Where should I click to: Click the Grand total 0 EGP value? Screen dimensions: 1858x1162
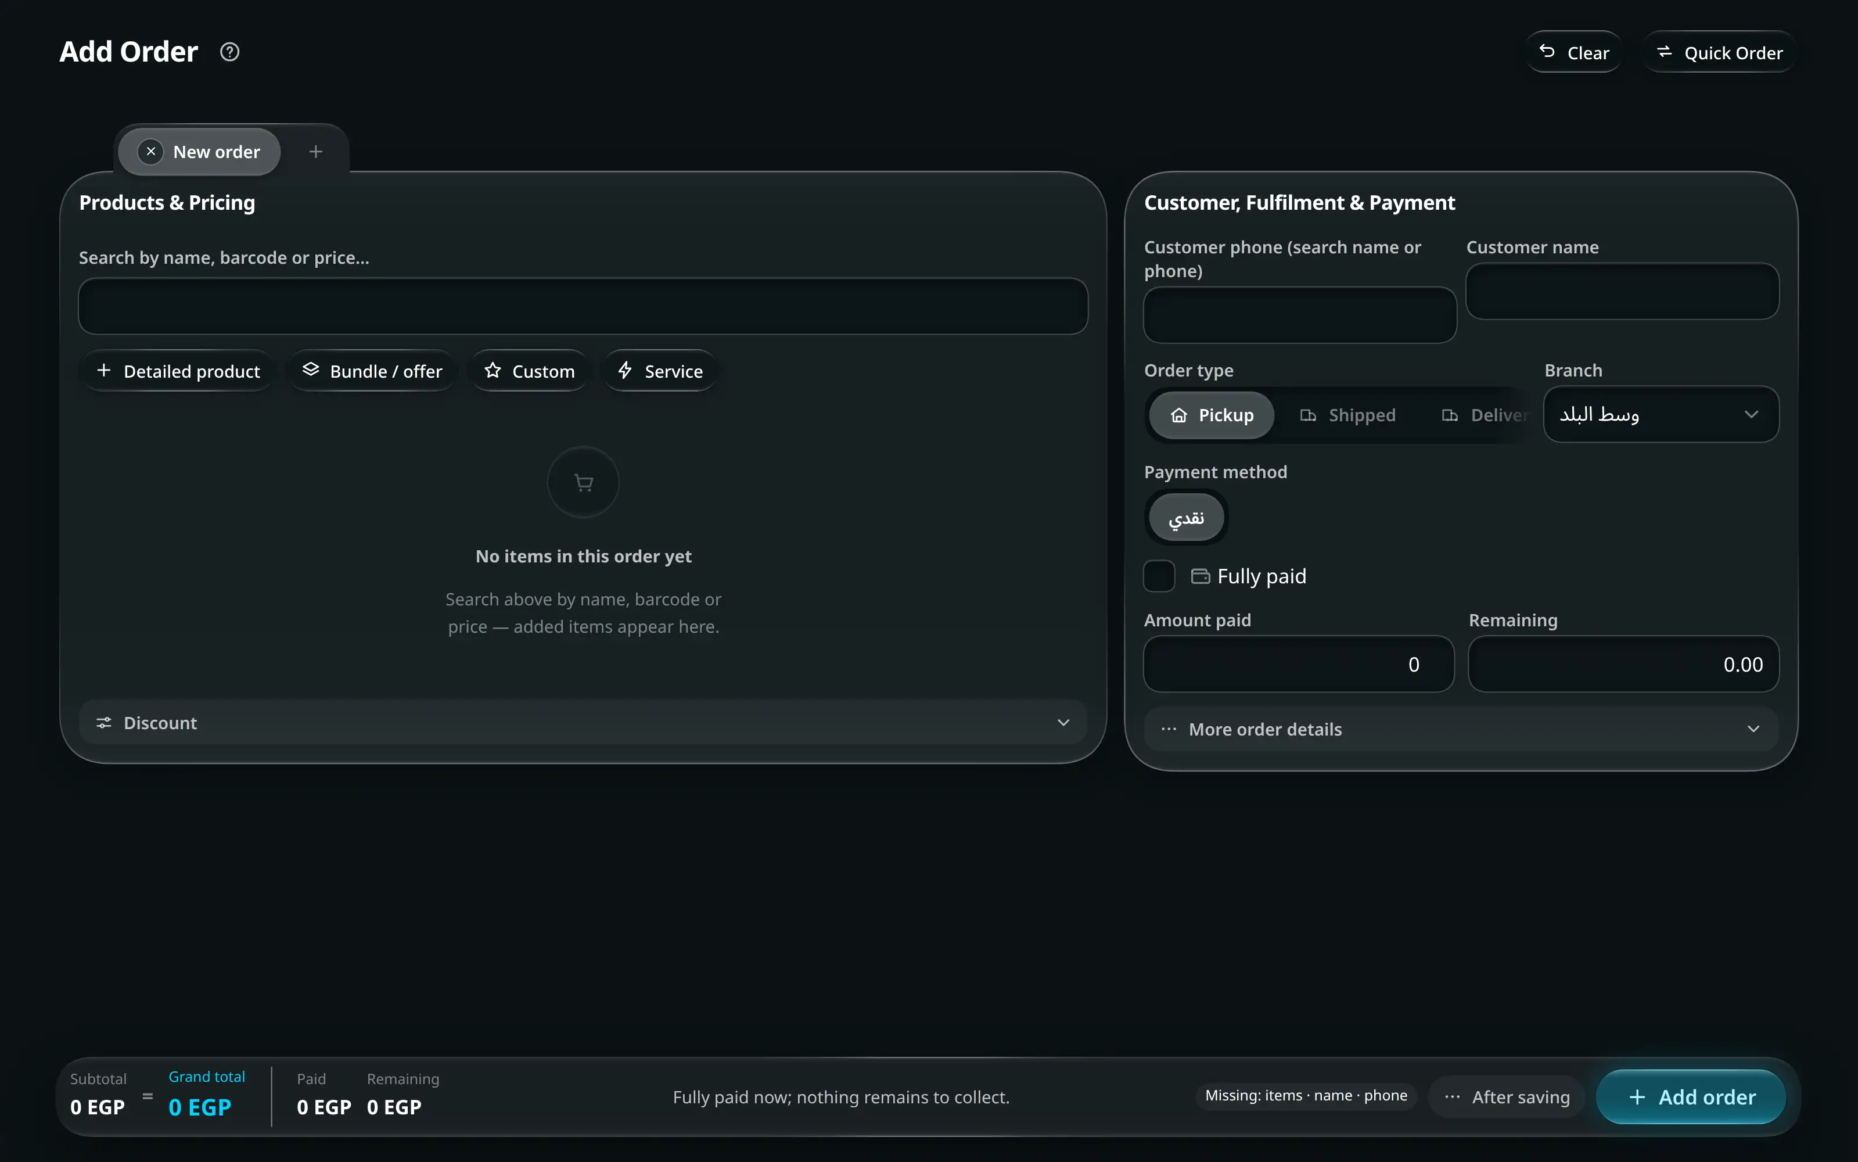tap(200, 1107)
